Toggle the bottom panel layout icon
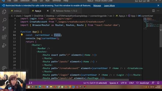The width and height of the screenshot is (162, 91). point(140,1)
